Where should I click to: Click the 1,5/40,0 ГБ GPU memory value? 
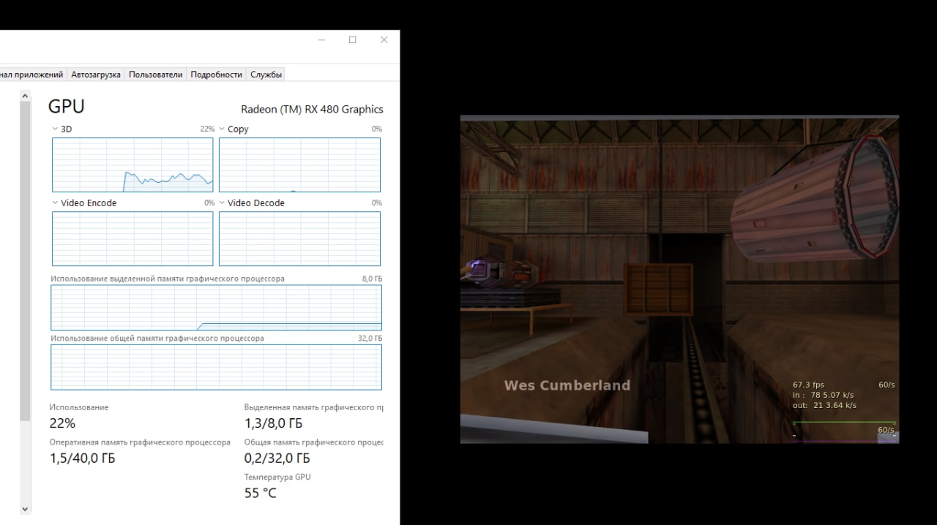click(x=82, y=458)
